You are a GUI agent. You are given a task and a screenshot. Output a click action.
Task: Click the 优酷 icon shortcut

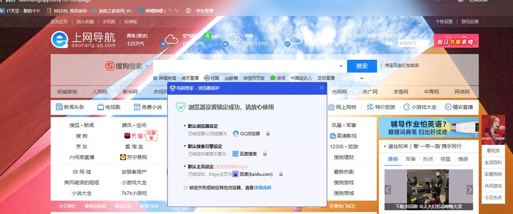coord(207,78)
